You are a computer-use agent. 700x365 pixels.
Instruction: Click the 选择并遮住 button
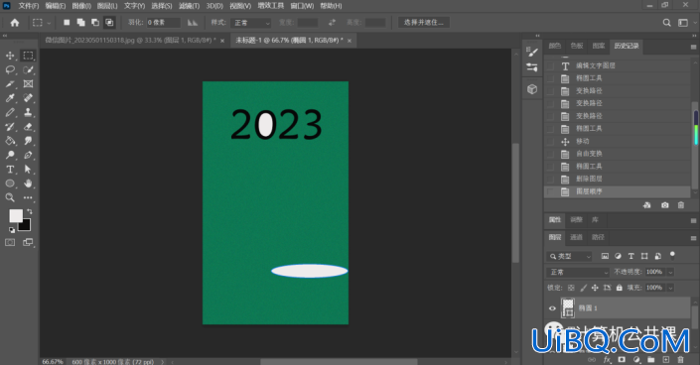pyautogui.click(x=424, y=22)
